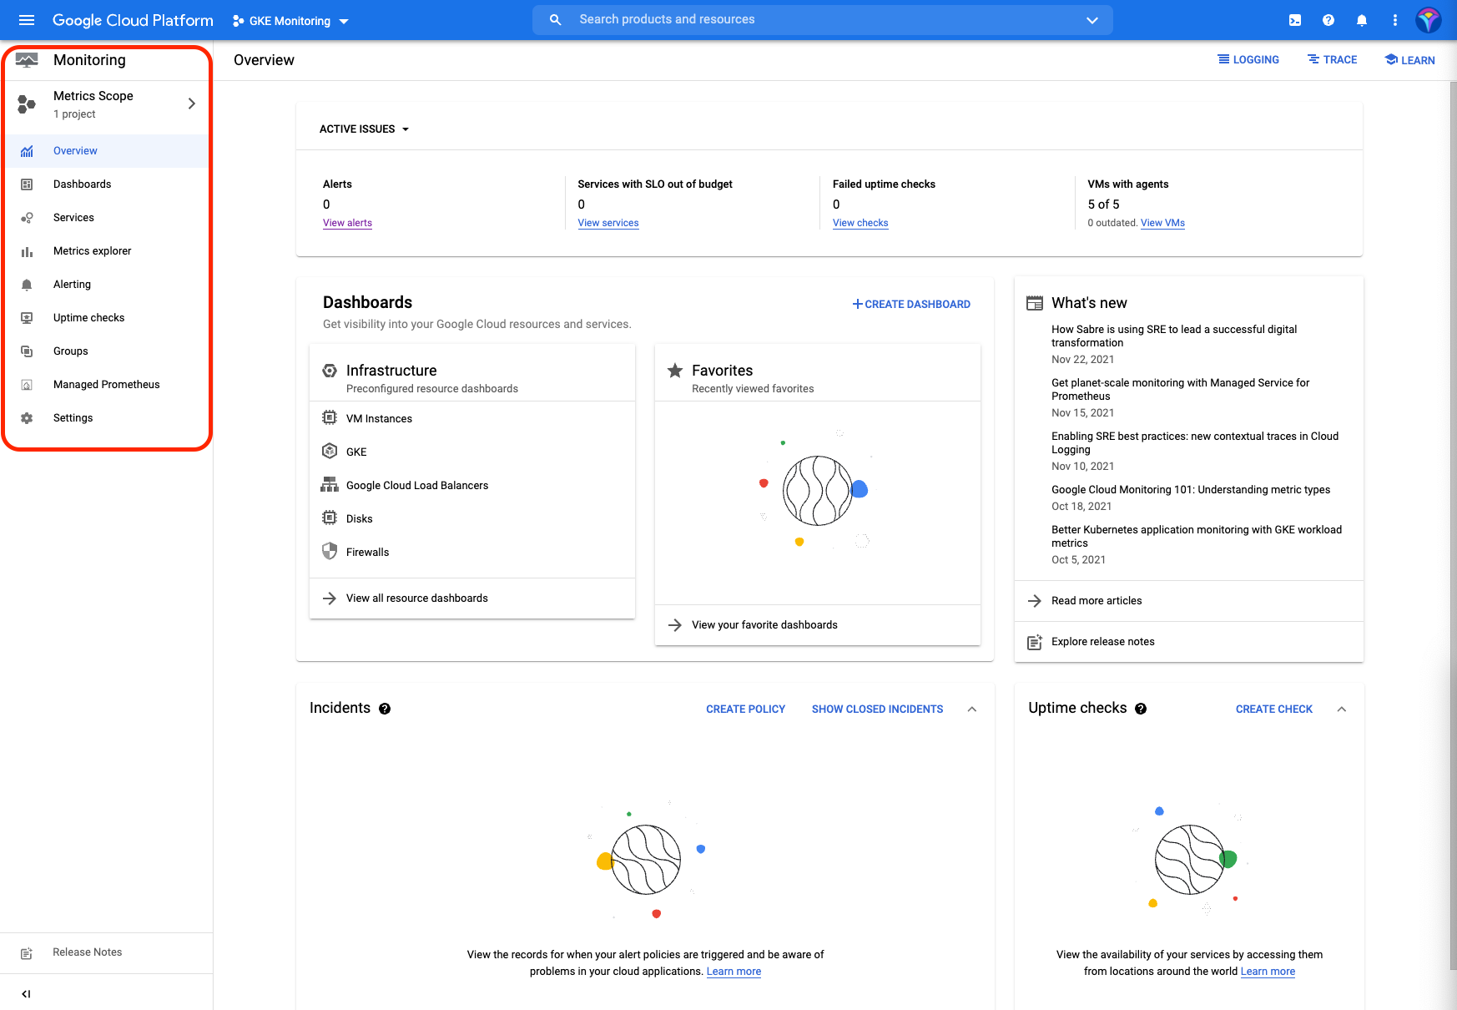Show notifications via the bell icon
This screenshot has height=1010, width=1457.
coord(1362,20)
